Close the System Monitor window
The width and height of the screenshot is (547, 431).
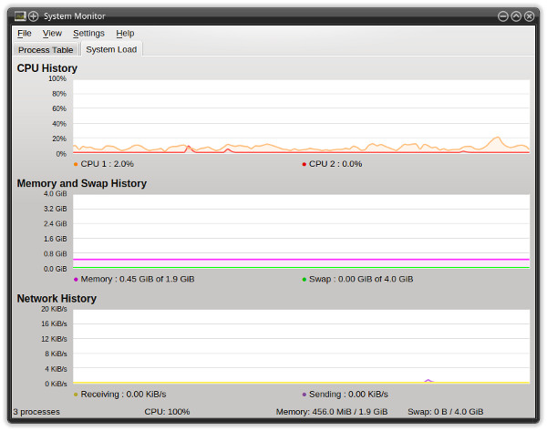[x=529, y=16]
